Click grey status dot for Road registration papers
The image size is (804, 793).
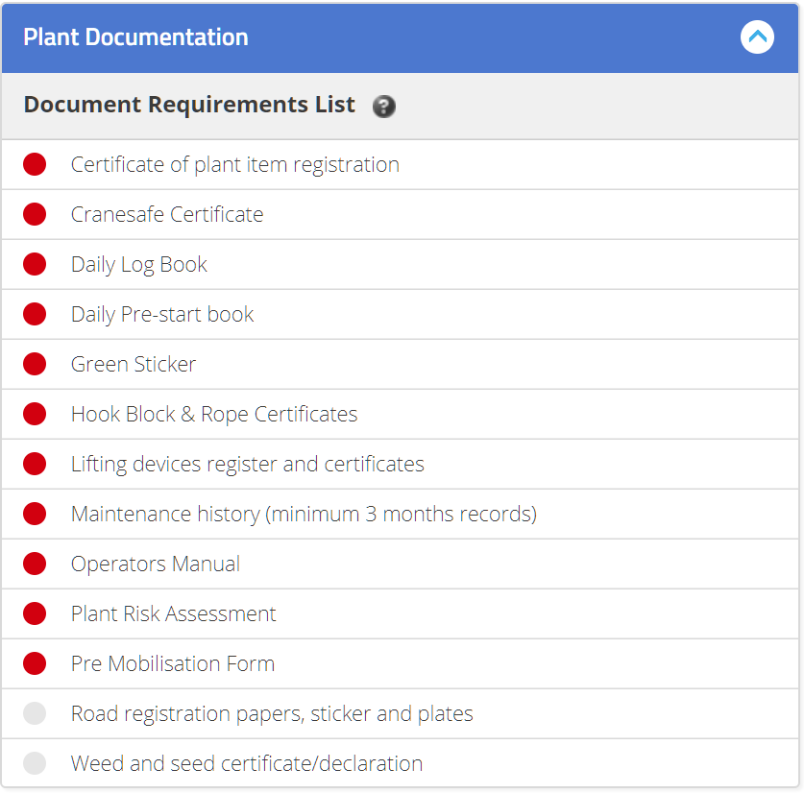35,713
